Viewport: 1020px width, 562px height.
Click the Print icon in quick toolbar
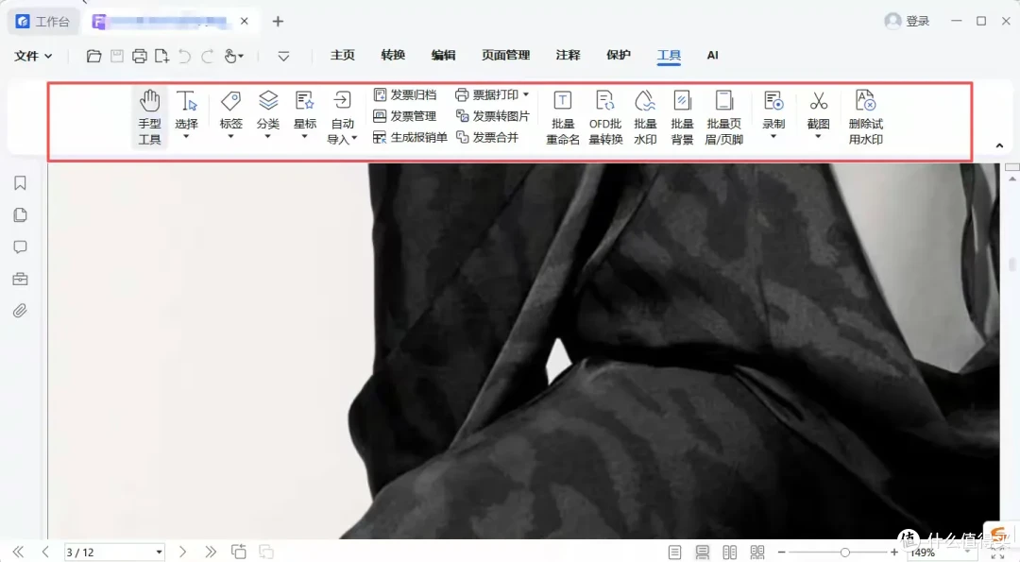pos(139,56)
